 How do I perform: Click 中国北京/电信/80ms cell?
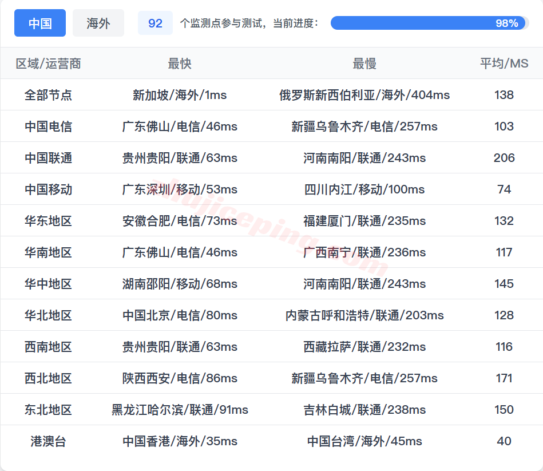click(x=180, y=315)
